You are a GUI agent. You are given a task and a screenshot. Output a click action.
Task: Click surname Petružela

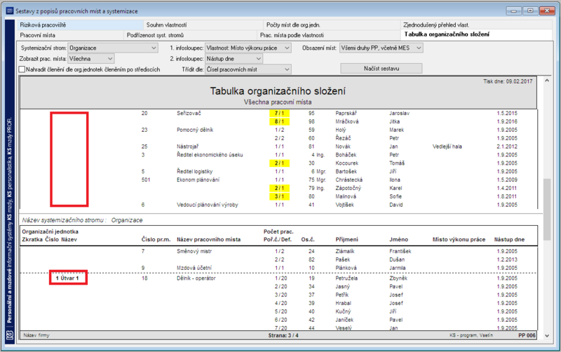pyautogui.click(x=346, y=278)
